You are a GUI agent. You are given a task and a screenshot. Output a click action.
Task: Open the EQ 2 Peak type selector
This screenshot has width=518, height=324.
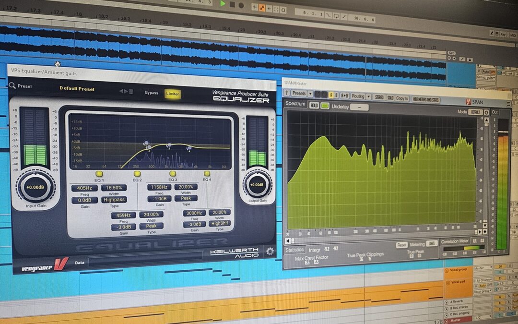pyautogui.click(x=151, y=226)
